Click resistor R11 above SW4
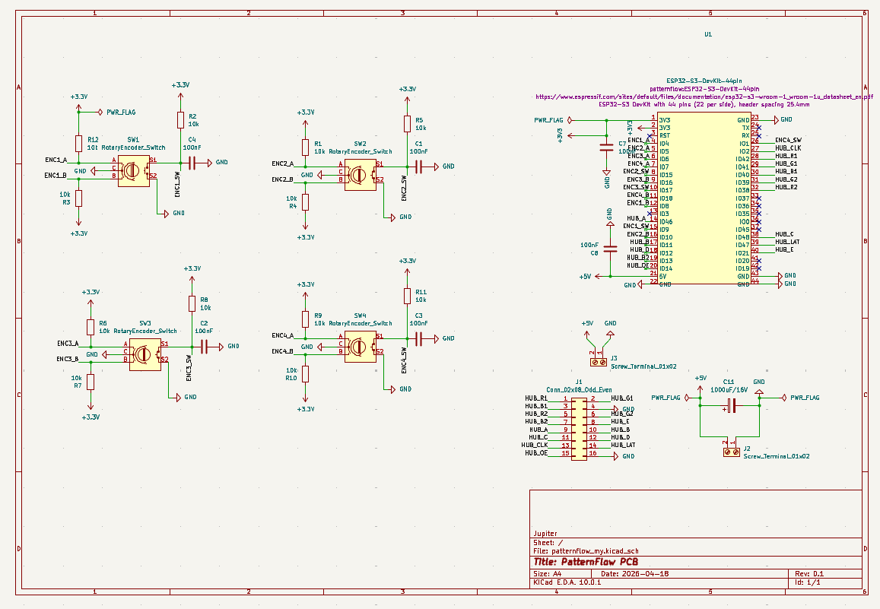The height and width of the screenshot is (609, 880). coord(408,296)
